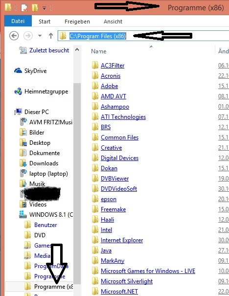This screenshot has width=229, height=296.
Task: Click the Freemake folder icon
Action: coord(95,209)
